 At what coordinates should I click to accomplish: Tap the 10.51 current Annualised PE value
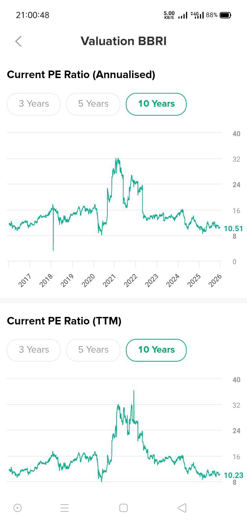(x=233, y=229)
